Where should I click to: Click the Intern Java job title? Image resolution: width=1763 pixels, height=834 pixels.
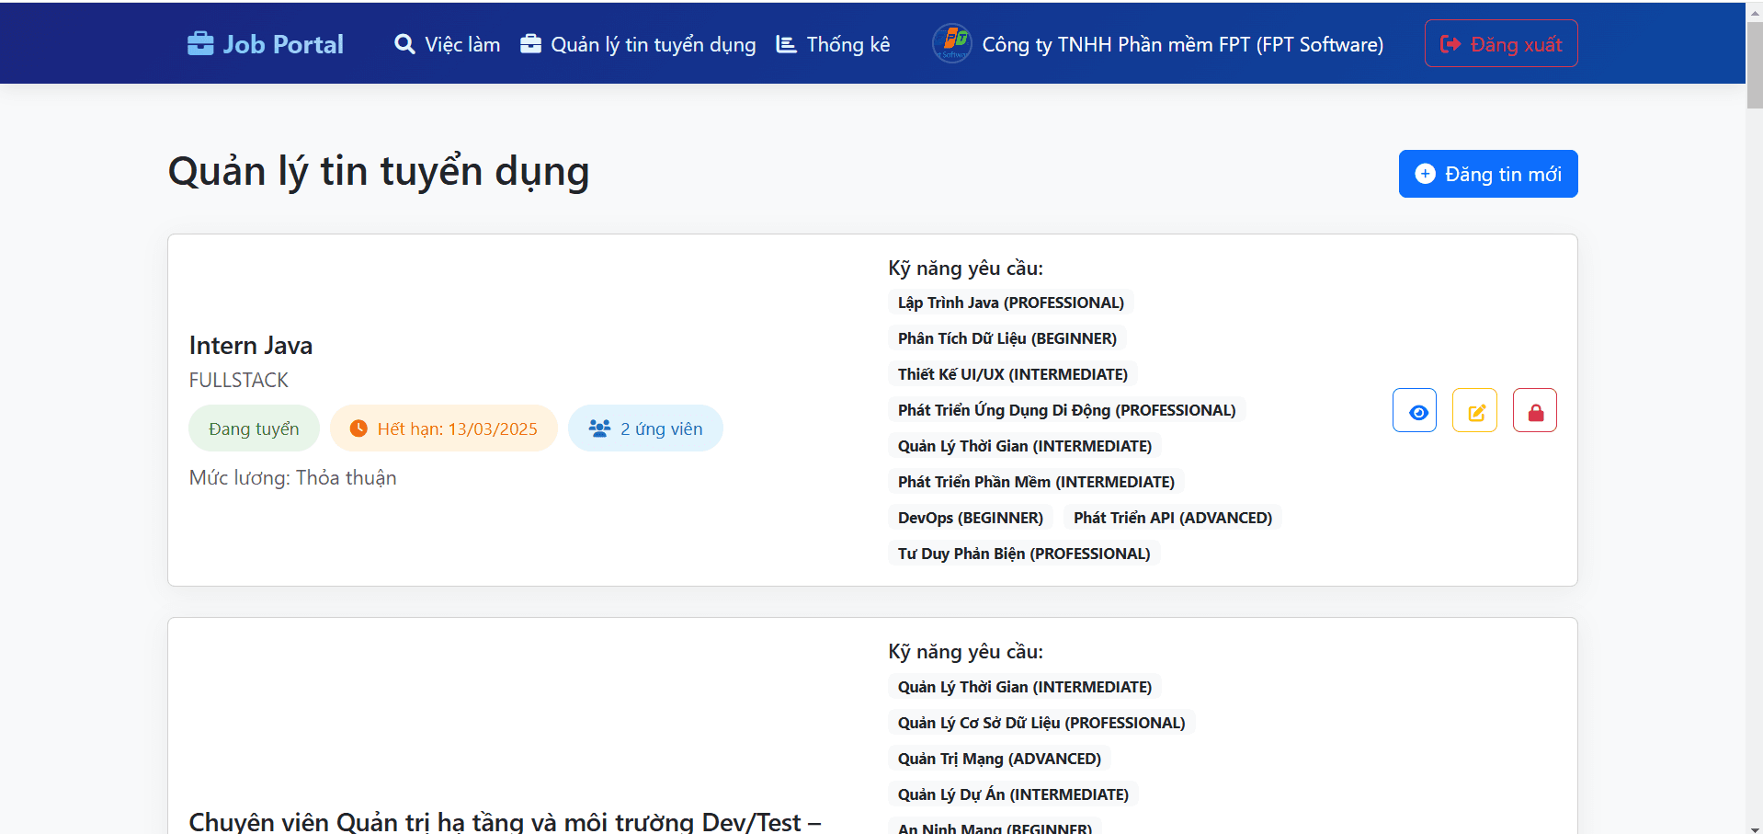click(x=251, y=346)
